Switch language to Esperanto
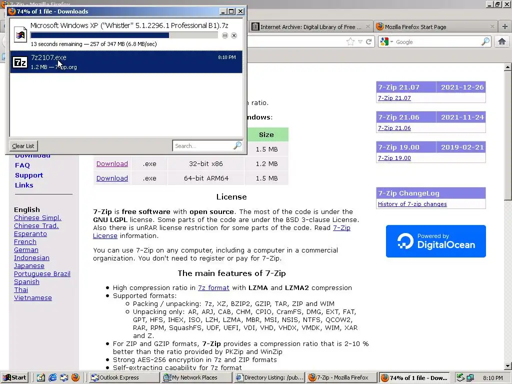 [30, 234]
